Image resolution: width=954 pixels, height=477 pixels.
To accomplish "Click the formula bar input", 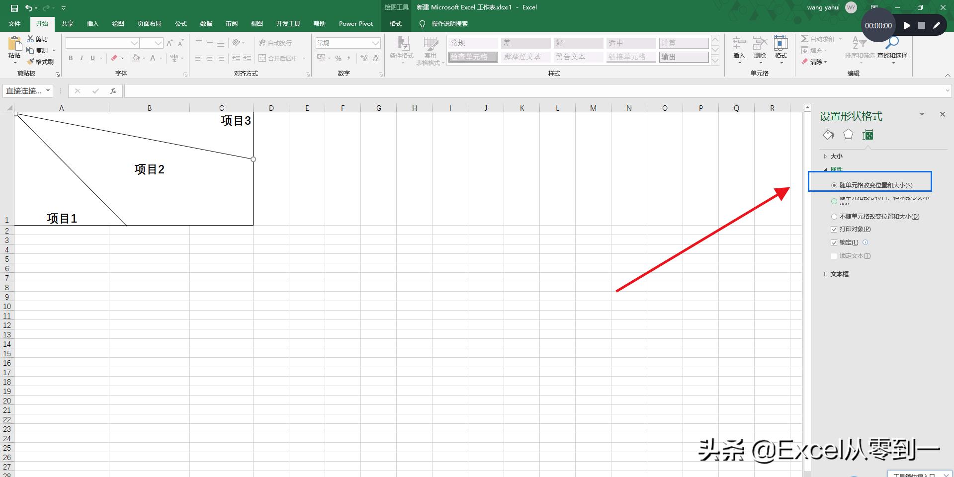I will (x=537, y=91).
